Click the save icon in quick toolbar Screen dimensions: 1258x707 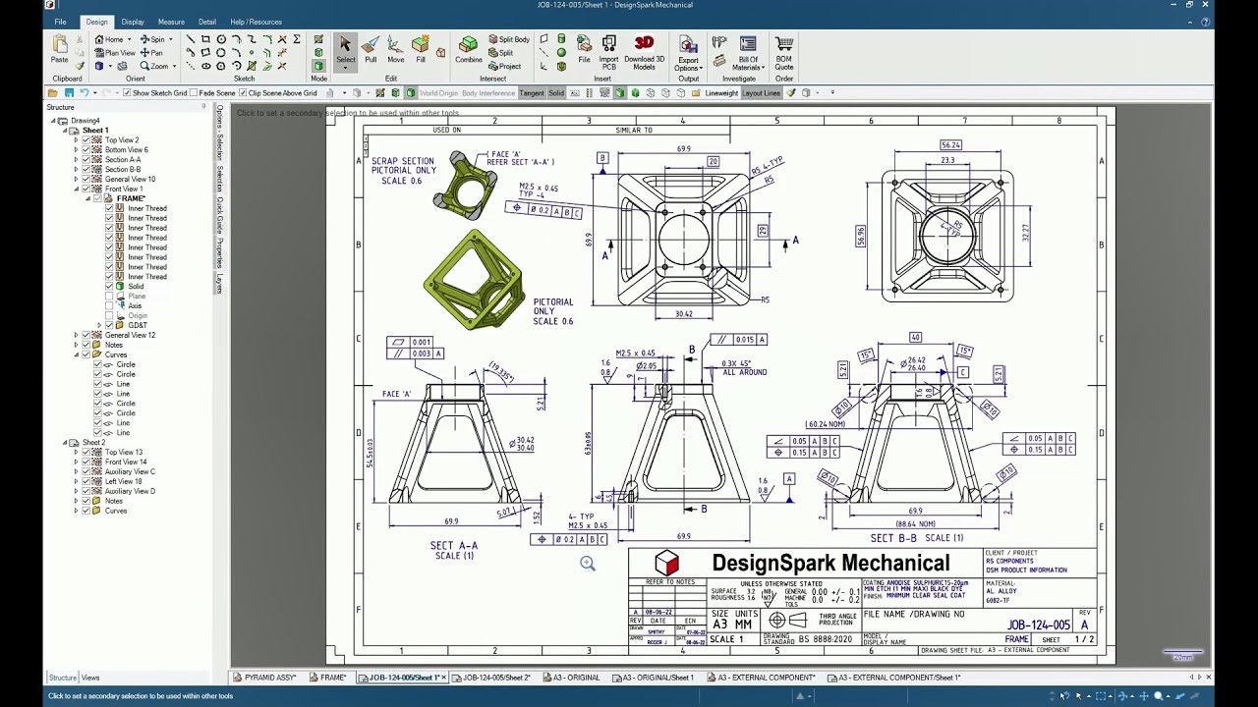pyautogui.click(x=69, y=93)
